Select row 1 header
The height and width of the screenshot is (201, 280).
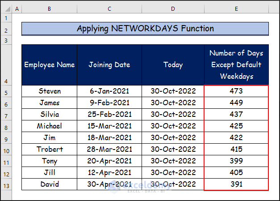click(x=6, y=18)
